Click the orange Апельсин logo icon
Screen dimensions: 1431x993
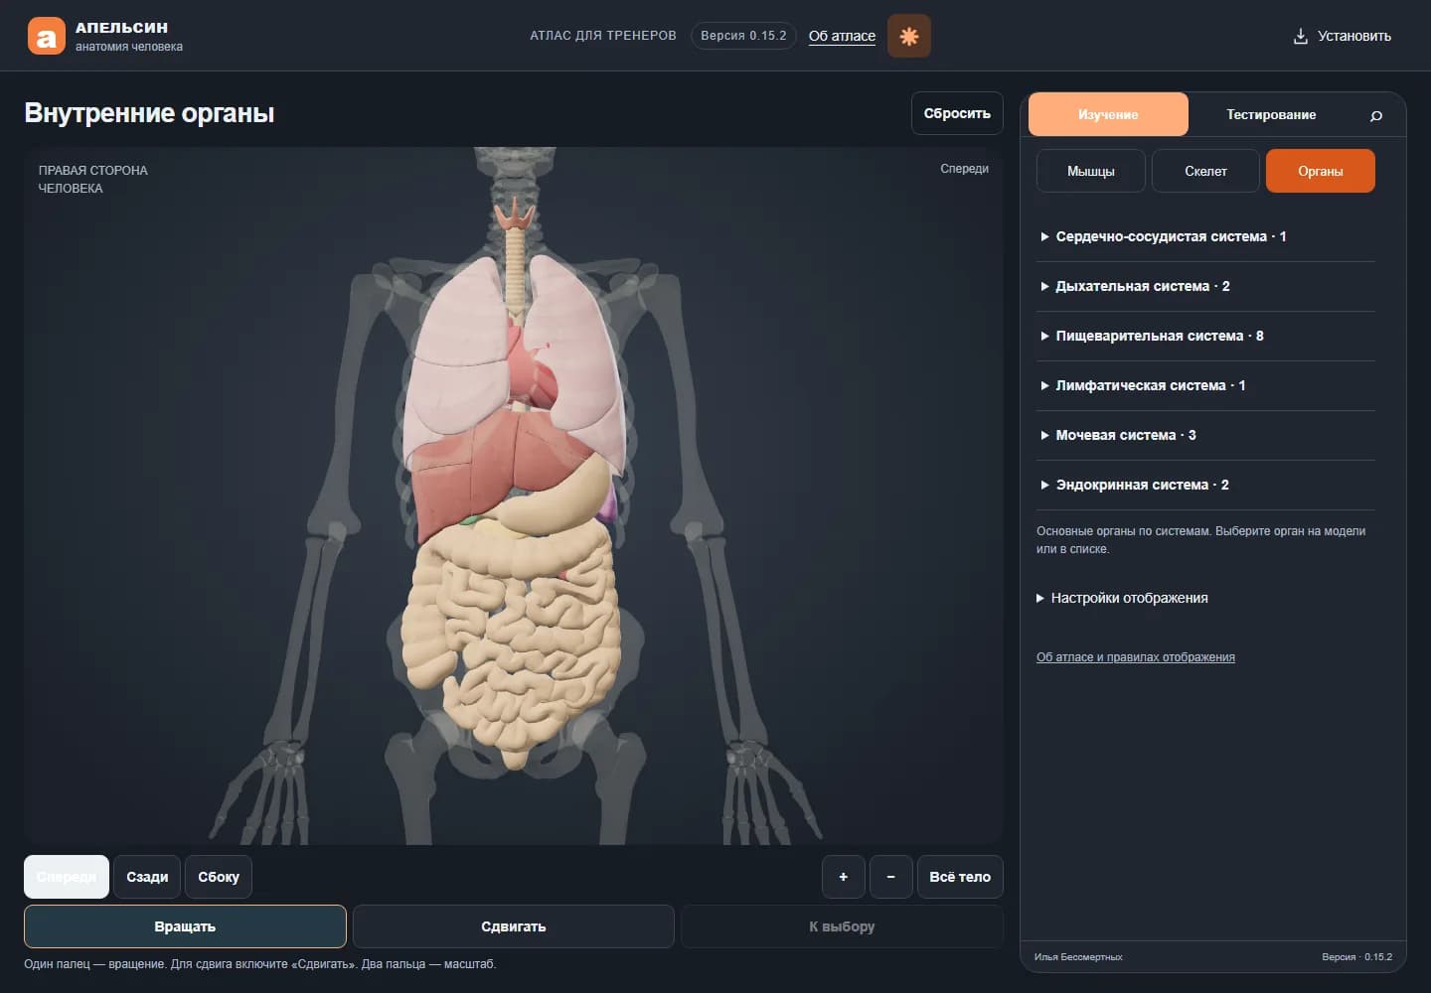click(x=46, y=37)
